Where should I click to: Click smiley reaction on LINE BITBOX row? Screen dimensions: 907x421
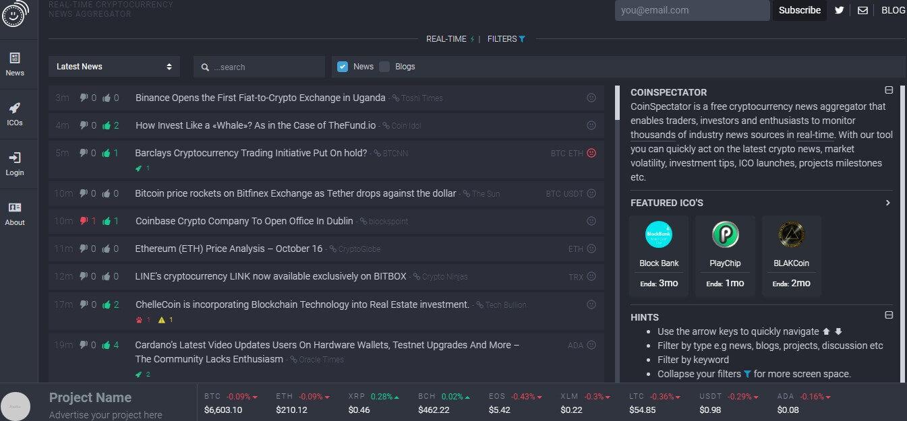coord(591,276)
